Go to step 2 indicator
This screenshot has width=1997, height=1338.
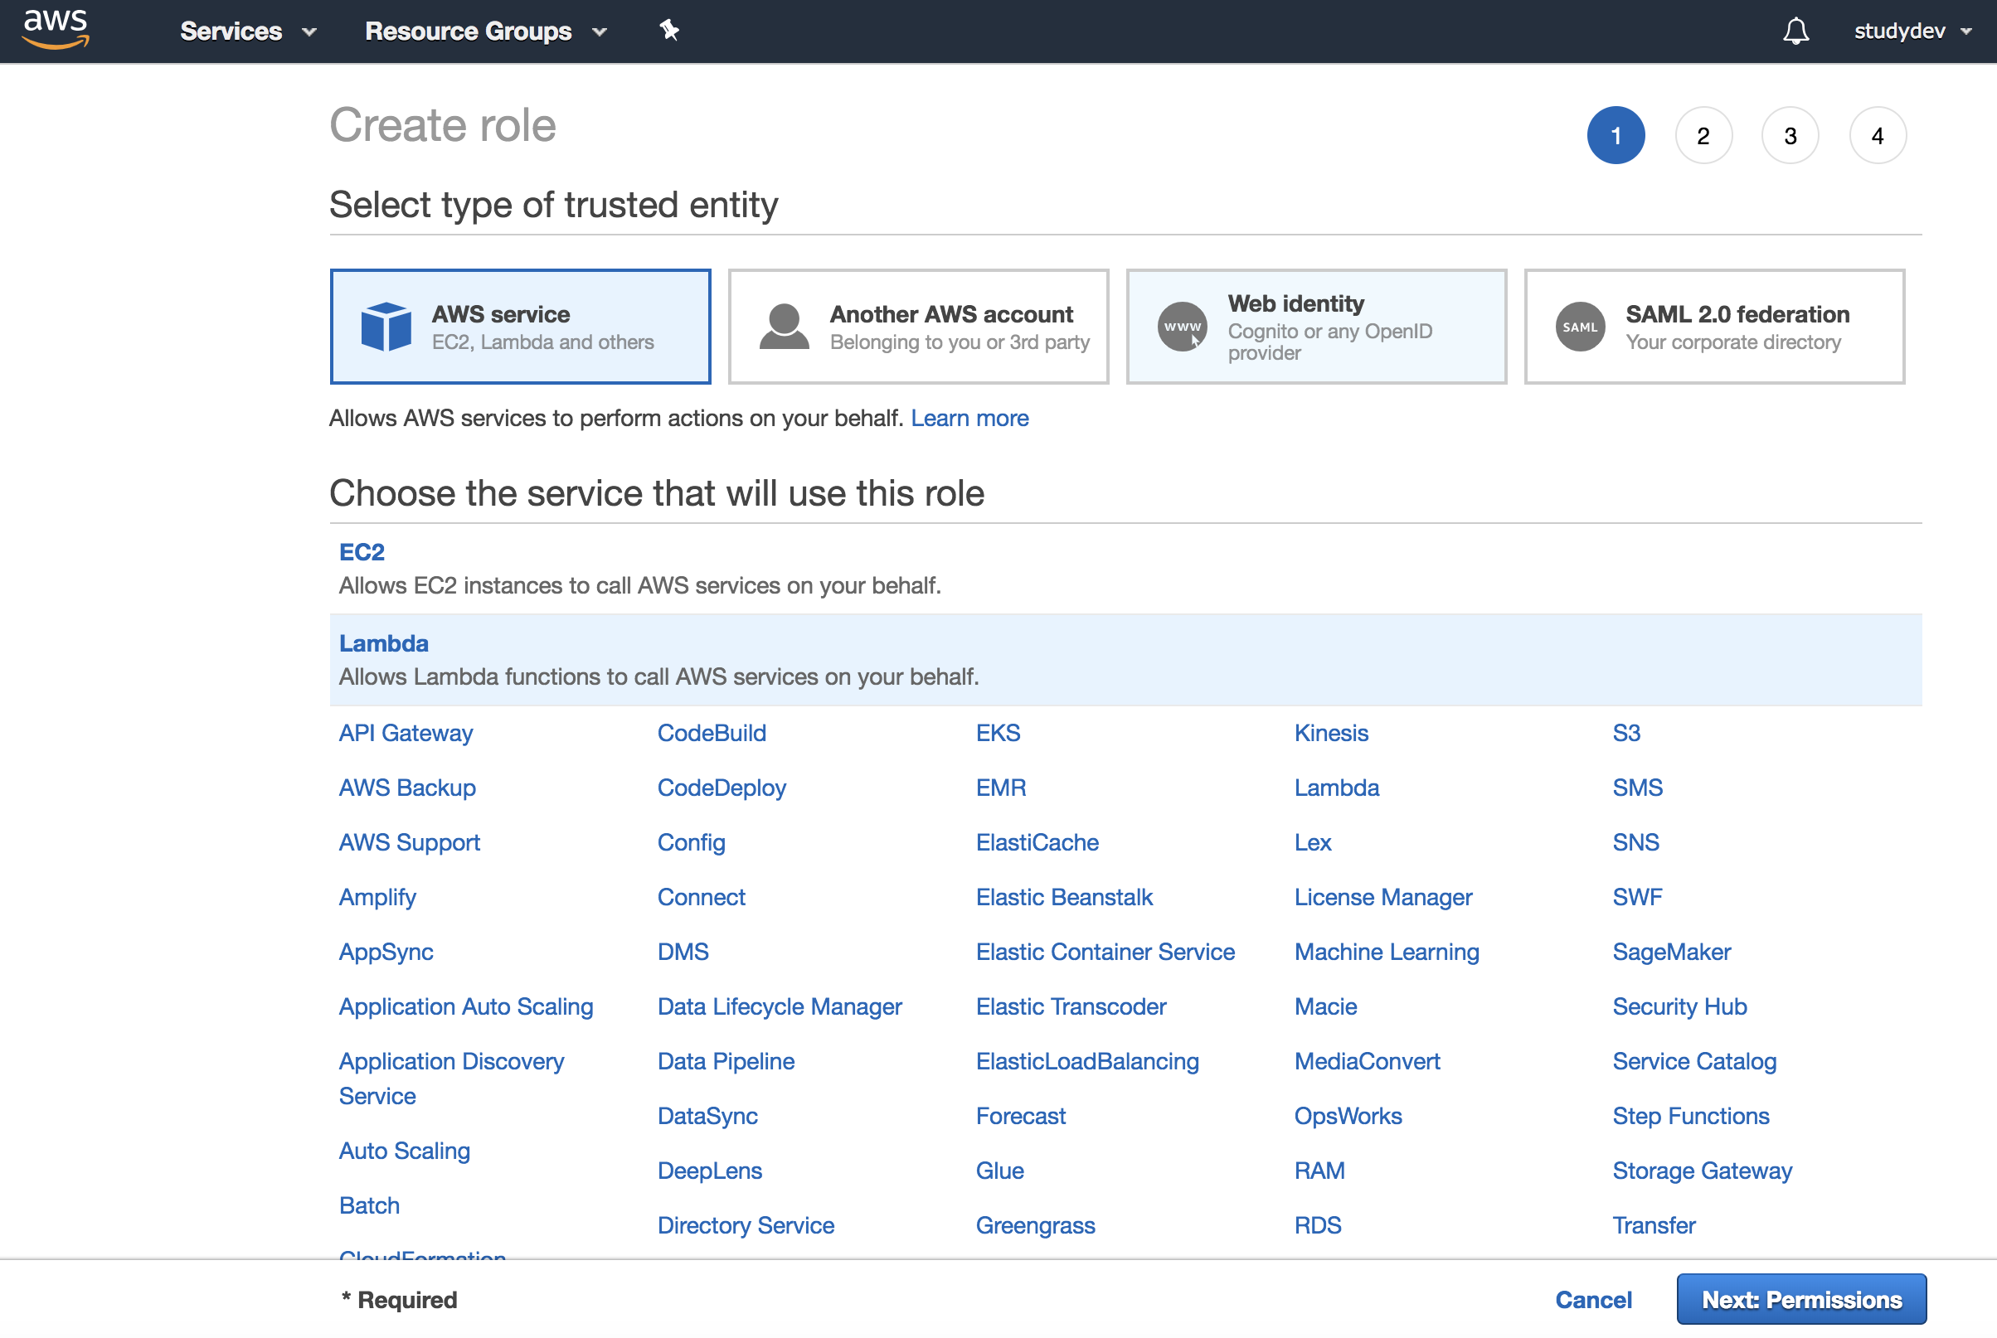point(1703,135)
